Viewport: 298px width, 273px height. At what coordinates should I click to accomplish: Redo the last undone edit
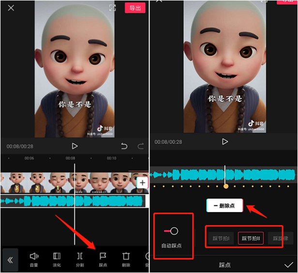point(140,146)
